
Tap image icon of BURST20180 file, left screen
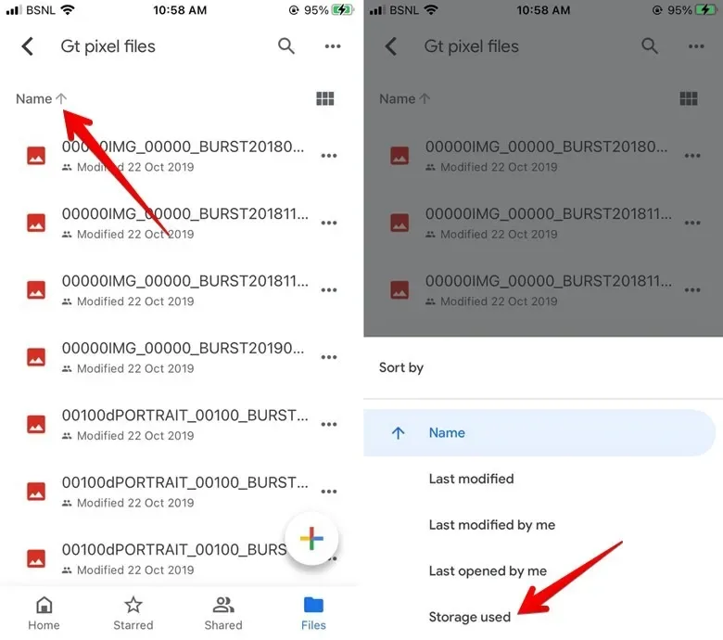point(36,156)
